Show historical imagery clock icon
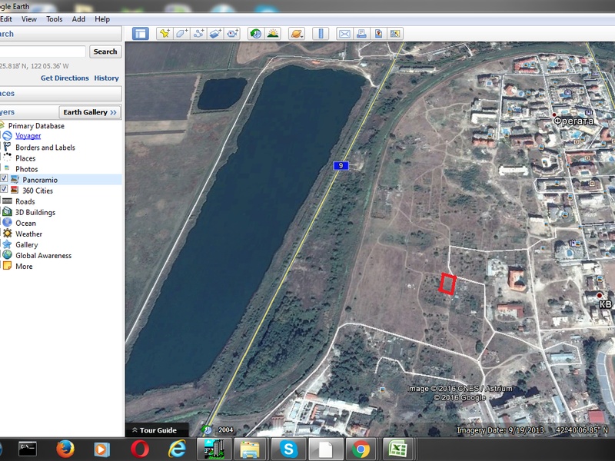 254,34
